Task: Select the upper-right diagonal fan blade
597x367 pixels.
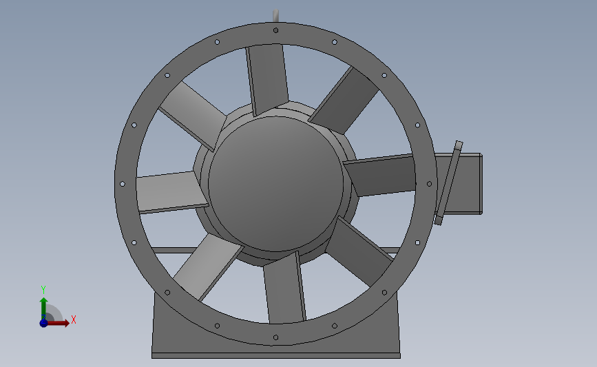Action: click(x=343, y=101)
